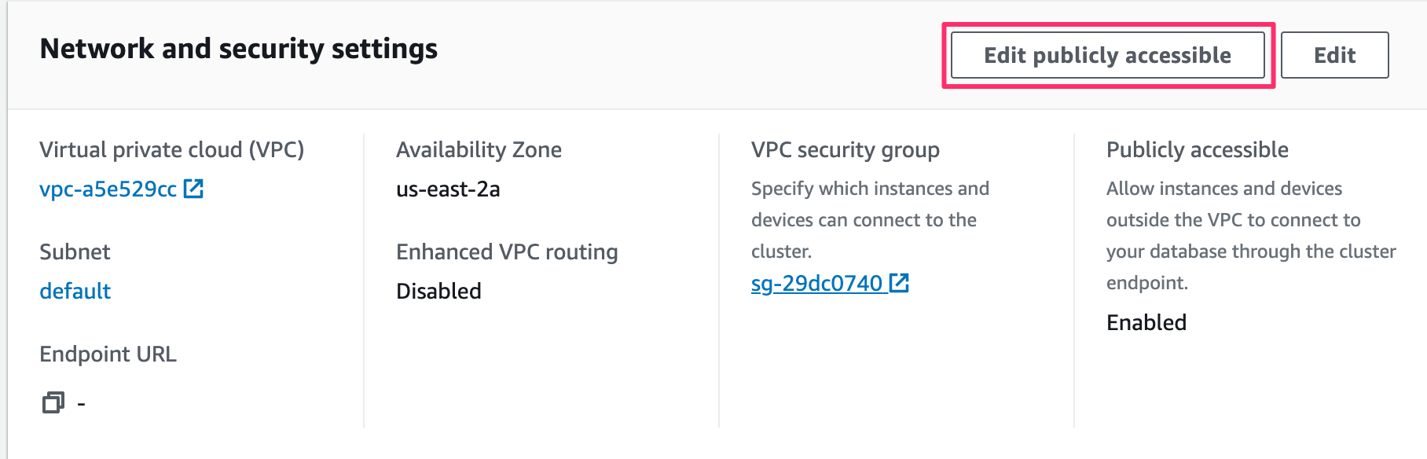Screen dimensions: 1427x459
Task: Click the Disabled routing status text
Action: click(438, 292)
